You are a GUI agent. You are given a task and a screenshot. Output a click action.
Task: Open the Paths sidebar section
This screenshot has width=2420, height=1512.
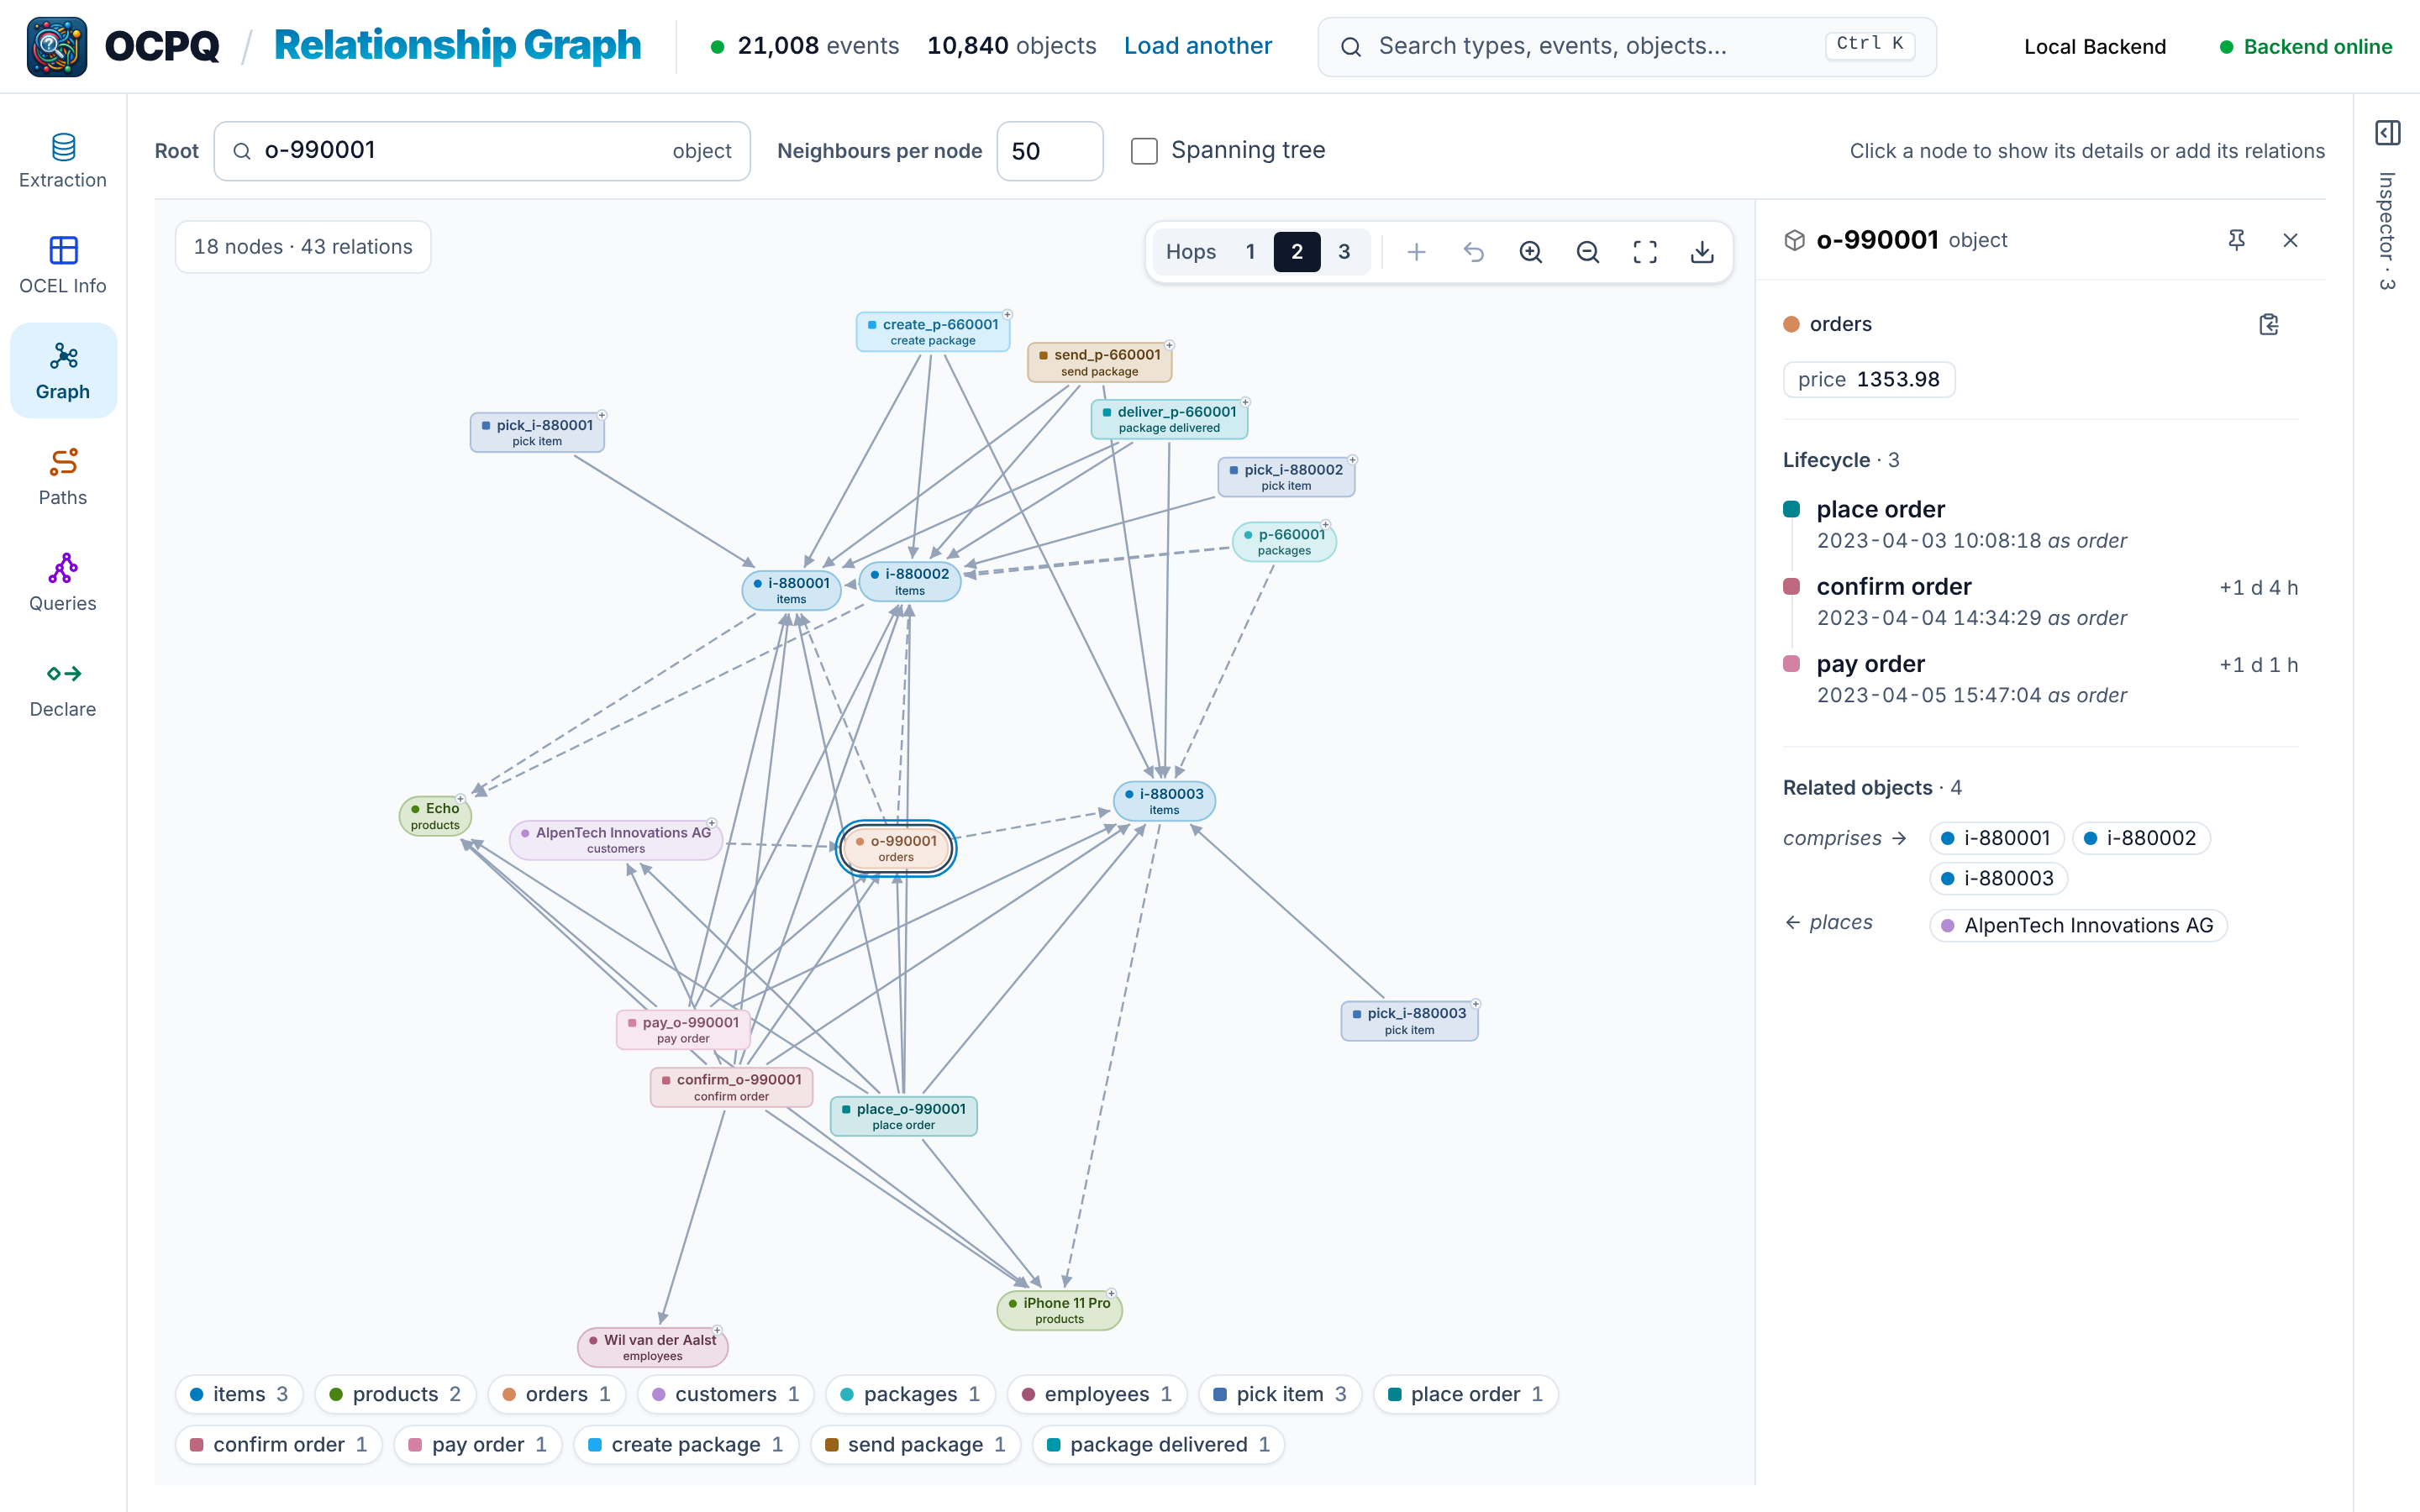(x=63, y=478)
